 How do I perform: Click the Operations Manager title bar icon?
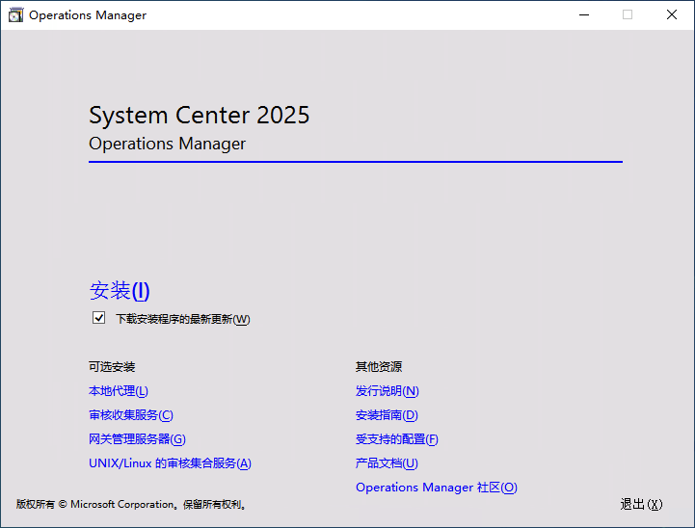coord(15,15)
